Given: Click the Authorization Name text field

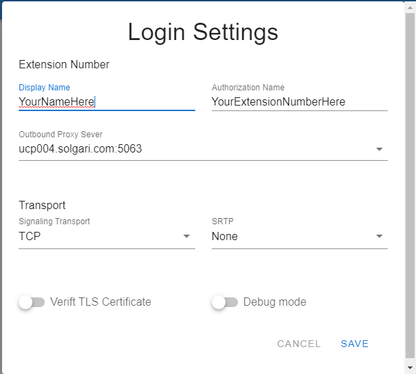Looking at the screenshot, I should pos(299,102).
